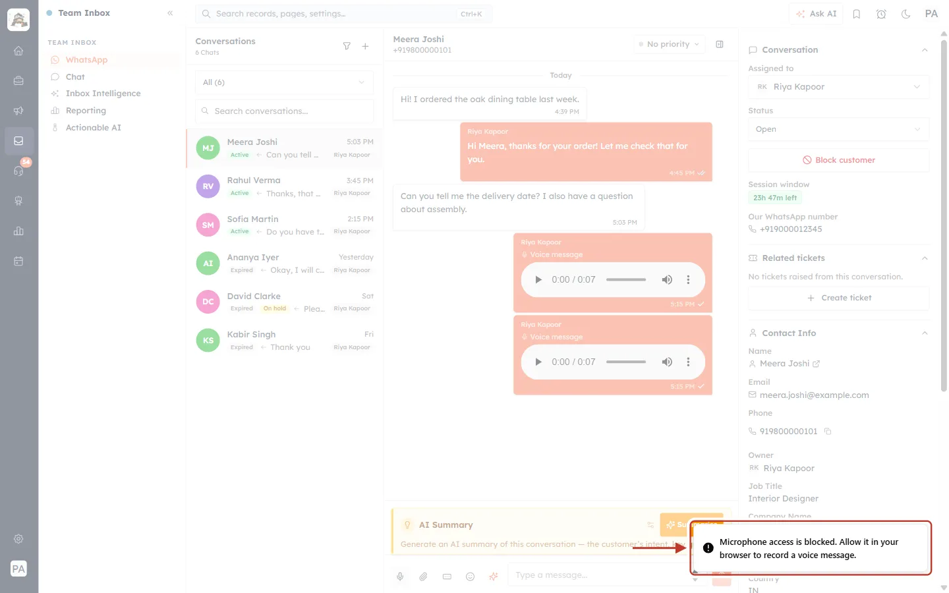The width and height of the screenshot is (949, 593).
Task: Open Meera Joshi contact link
Action: tap(817, 364)
